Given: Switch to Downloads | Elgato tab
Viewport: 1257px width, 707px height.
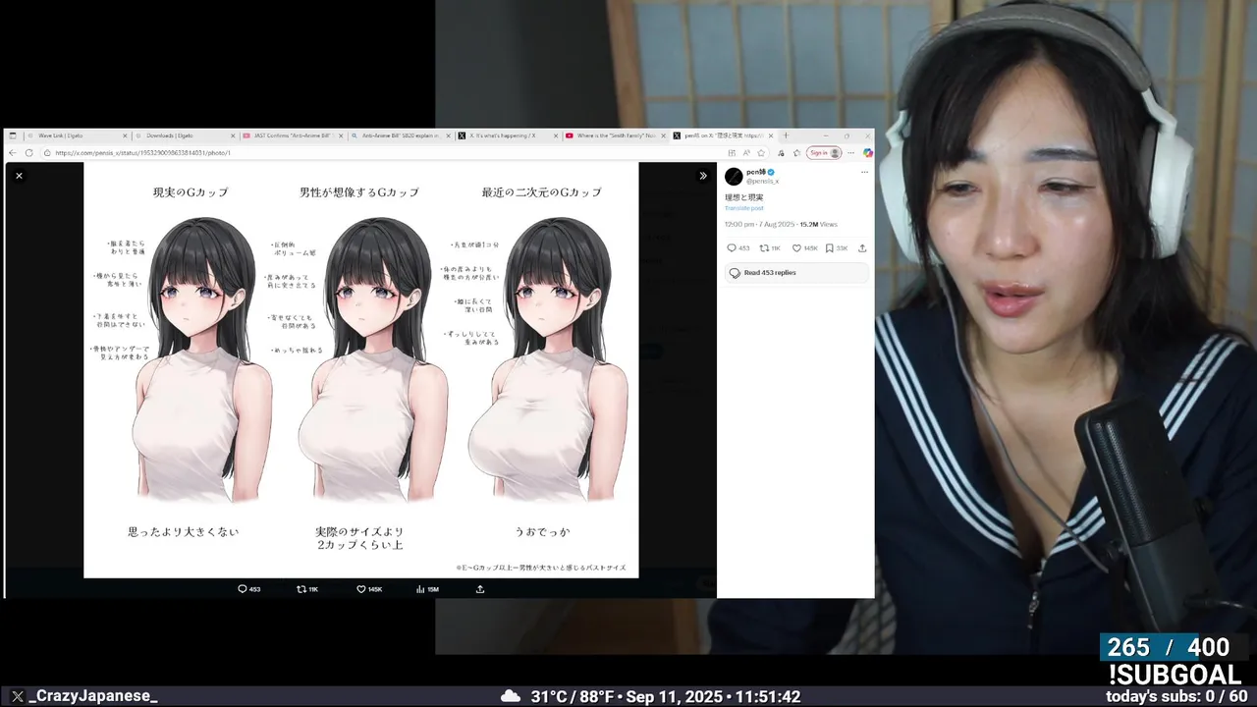Looking at the screenshot, I should (x=184, y=136).
